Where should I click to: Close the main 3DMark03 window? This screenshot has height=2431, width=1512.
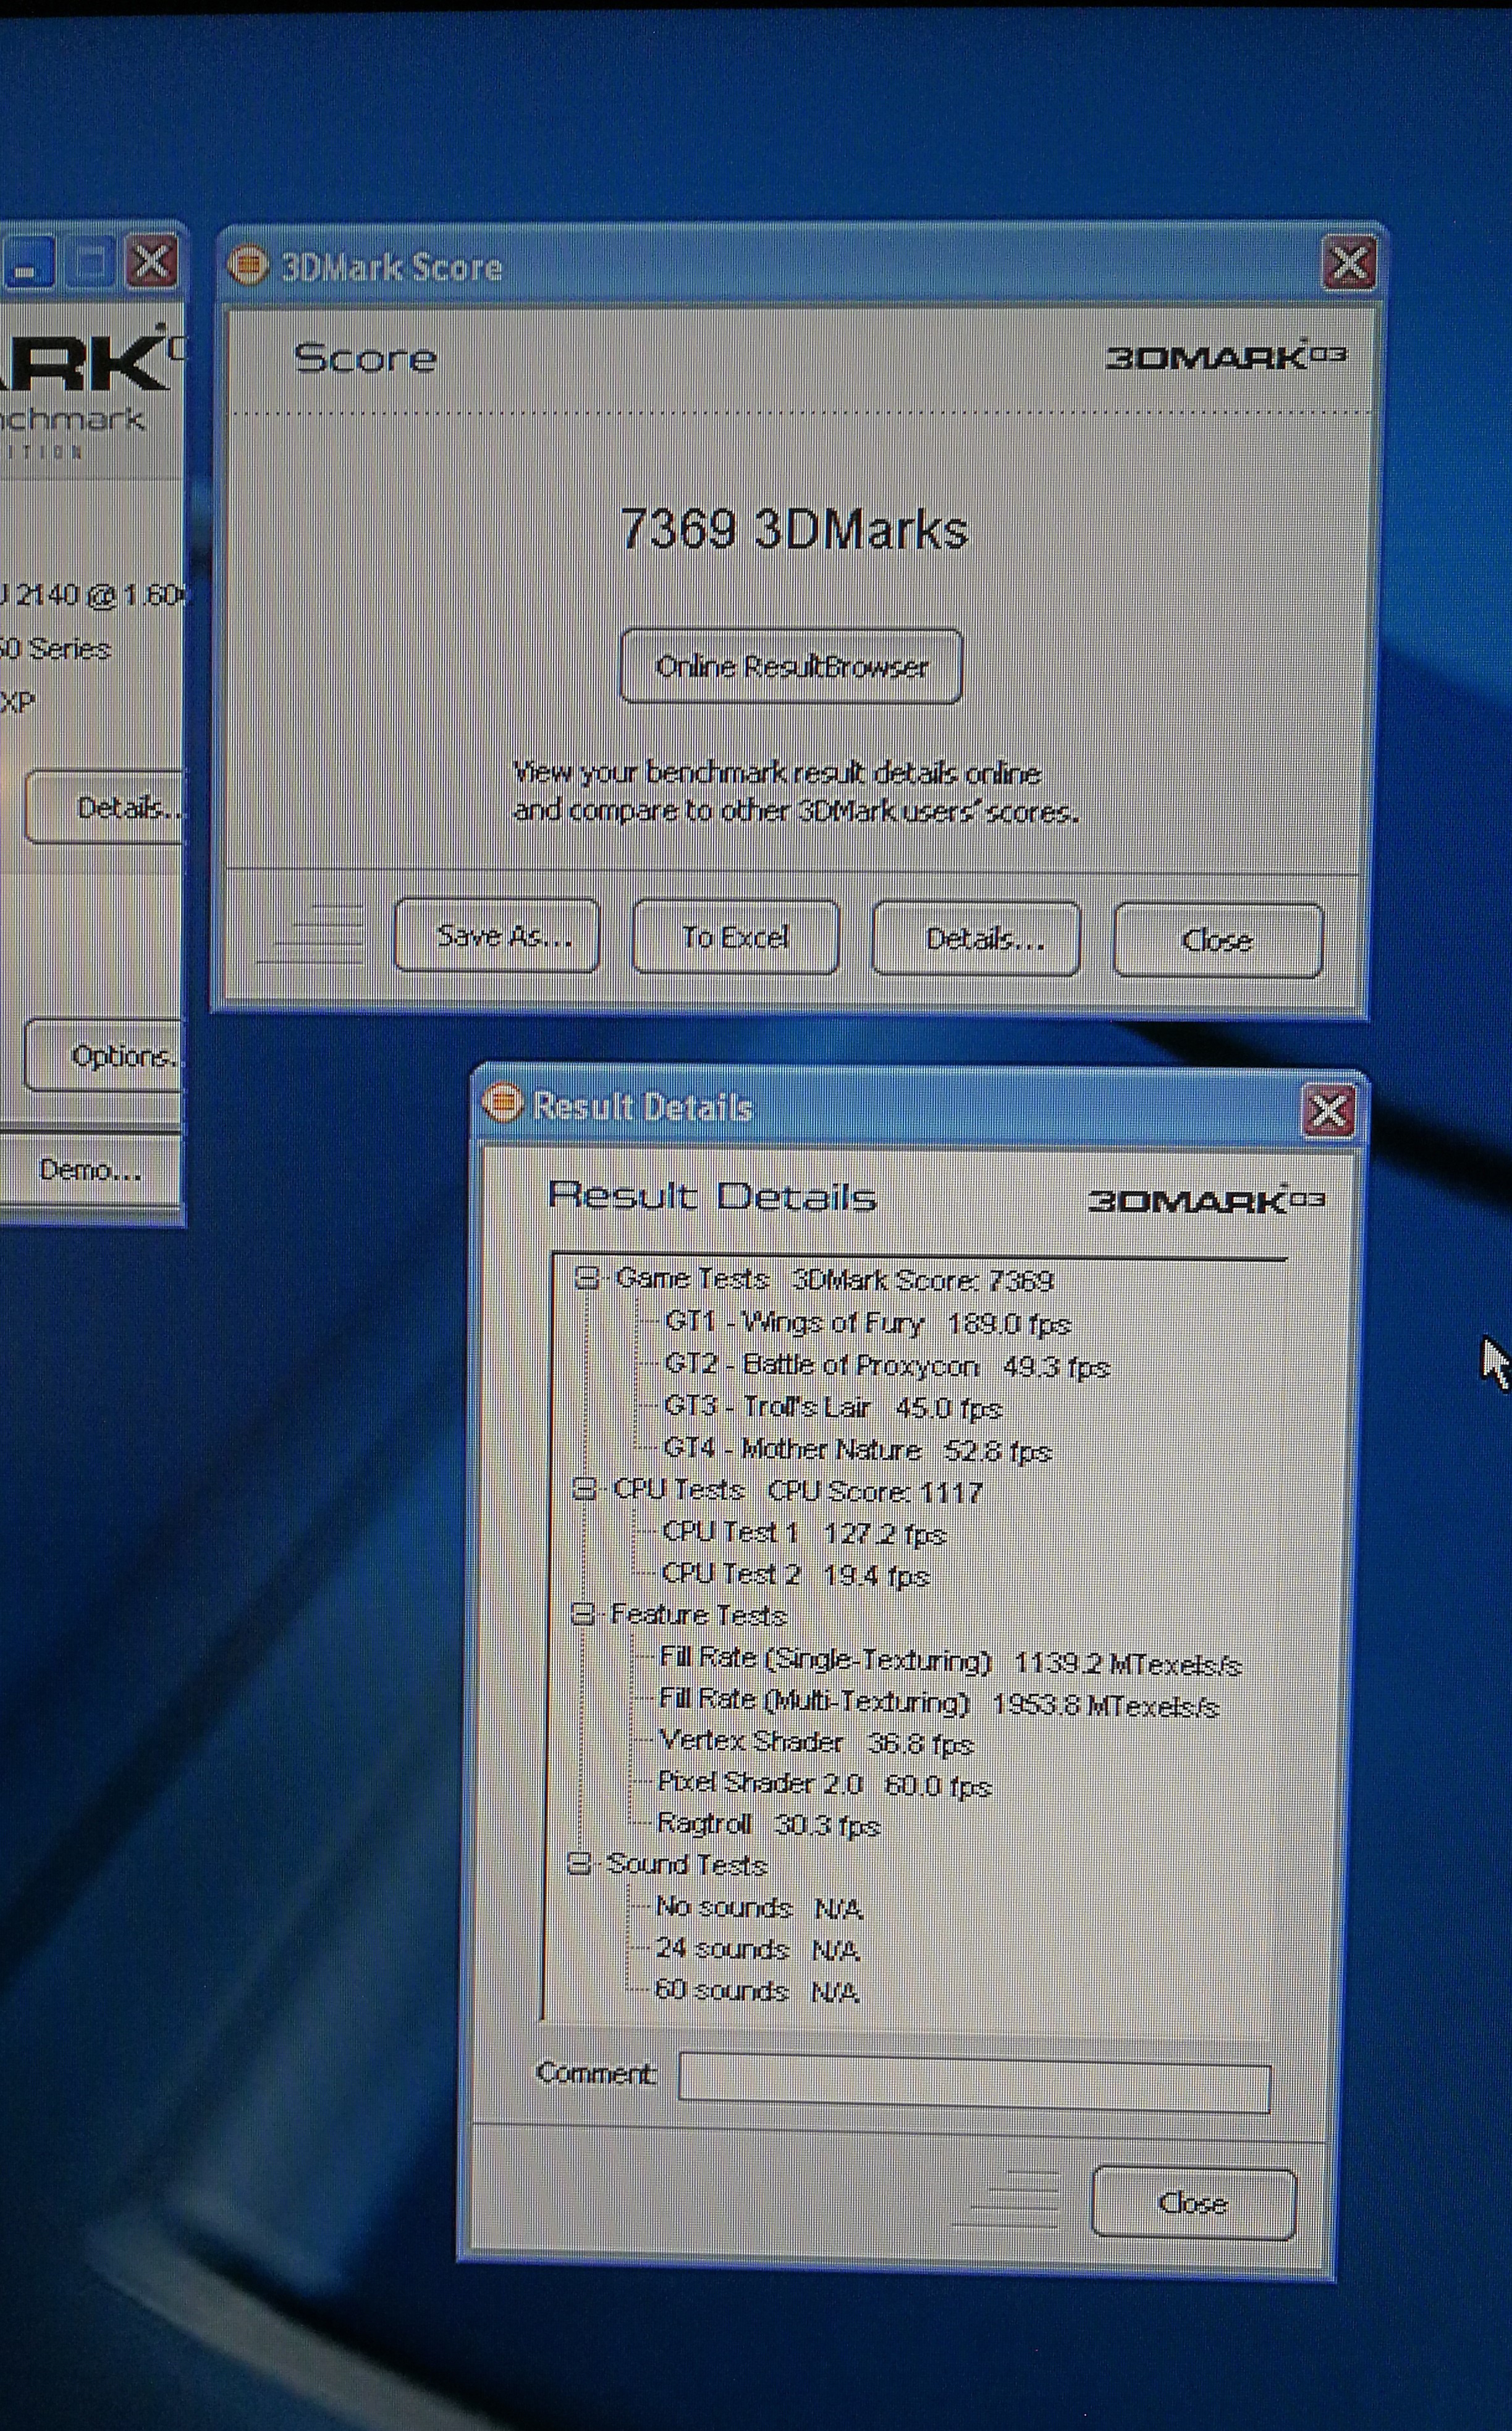coord(152,263)
